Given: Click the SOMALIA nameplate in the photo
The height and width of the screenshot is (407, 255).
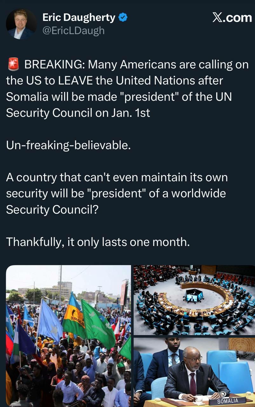Looking at the screenshot, I should click(227, 401).
